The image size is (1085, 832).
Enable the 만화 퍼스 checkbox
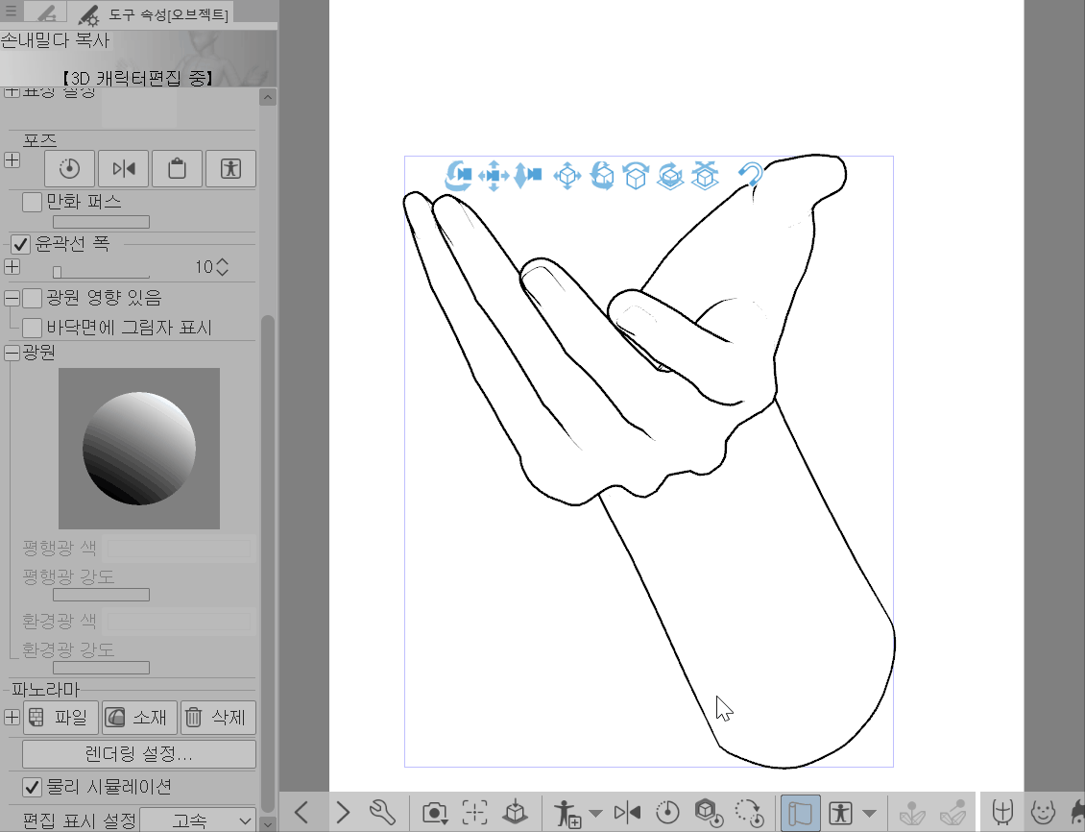(32, 202)
